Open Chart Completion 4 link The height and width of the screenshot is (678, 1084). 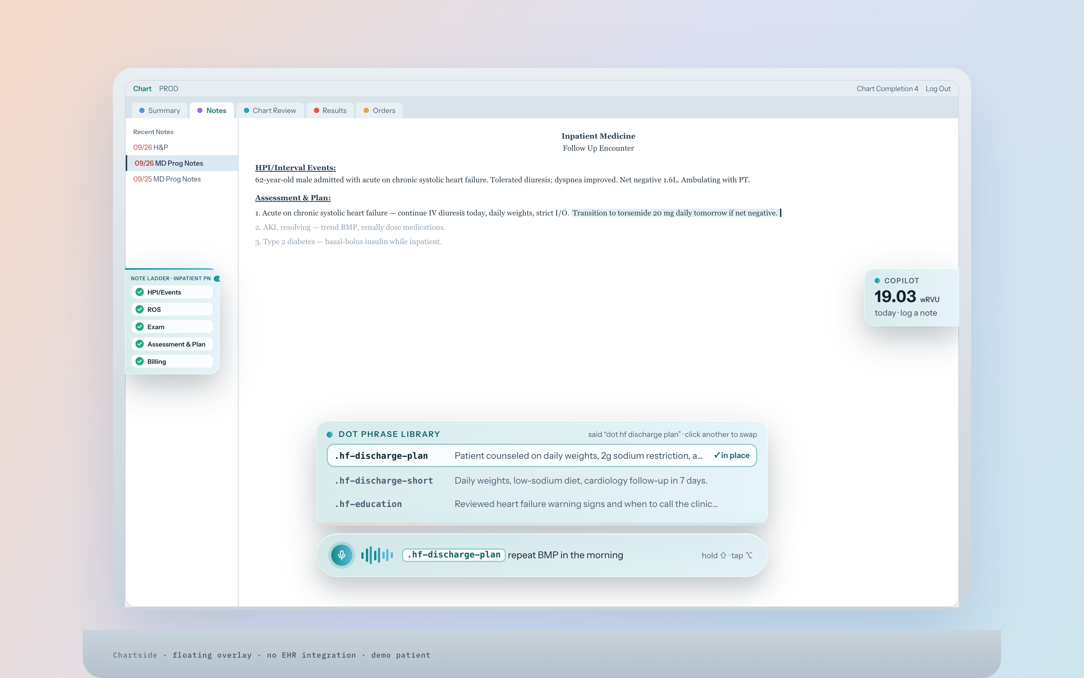coord(887,89)
